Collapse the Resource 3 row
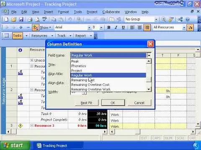Screen dimensions: 201x150 32,125
